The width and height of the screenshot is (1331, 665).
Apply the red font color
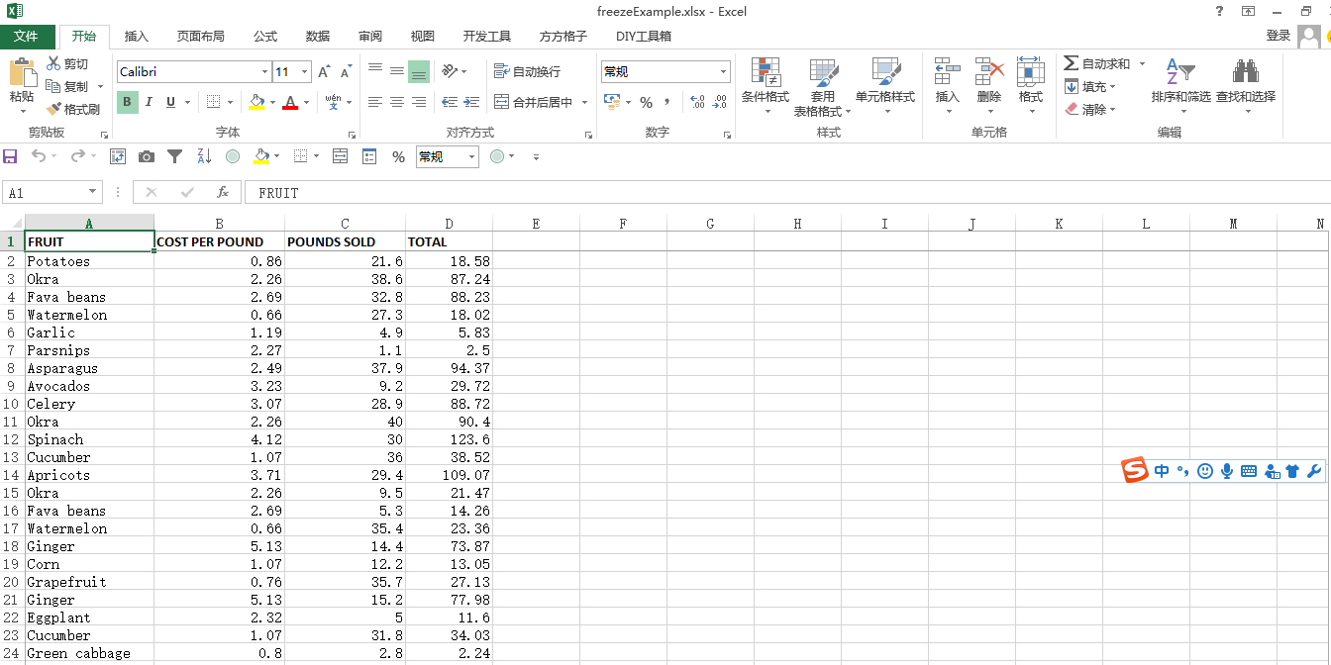pos(290,102)
